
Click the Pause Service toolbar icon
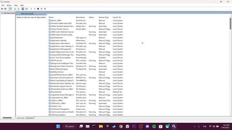42,9
